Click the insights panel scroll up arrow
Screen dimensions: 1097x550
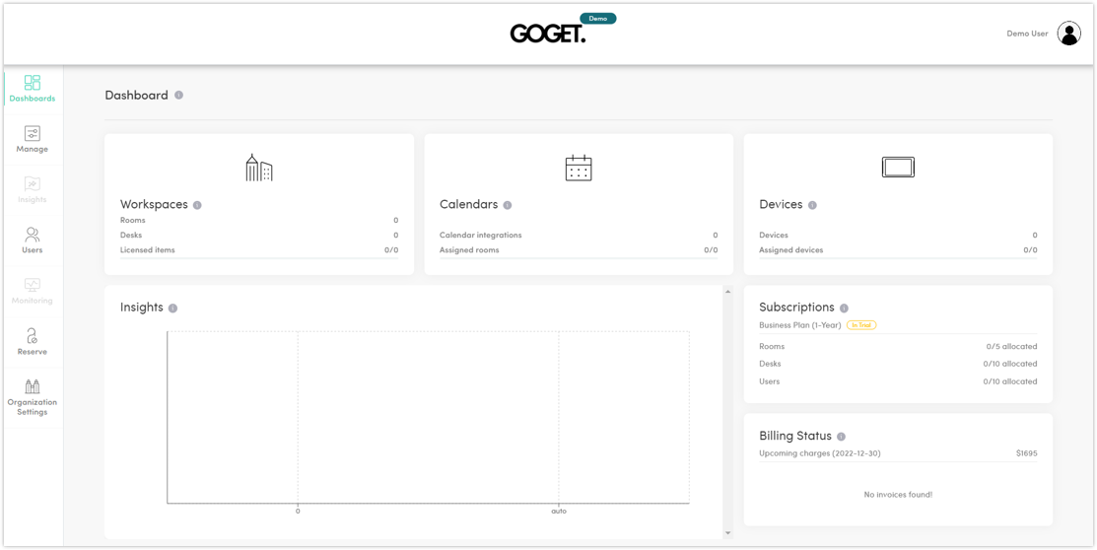coord(727,291)
